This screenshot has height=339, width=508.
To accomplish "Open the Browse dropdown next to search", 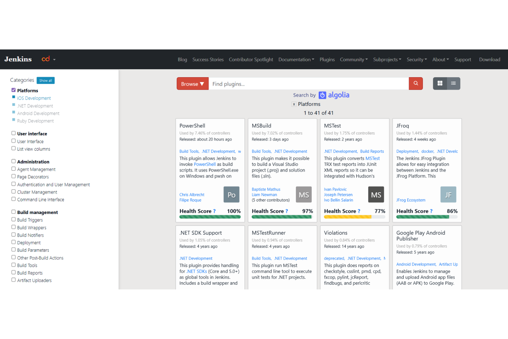I will click(x=192, y=83).
